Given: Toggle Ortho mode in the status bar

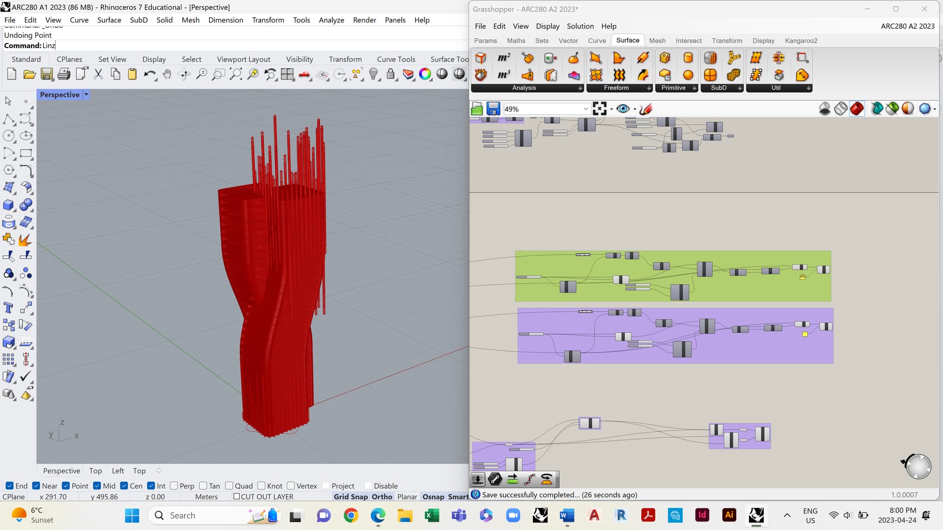Looking at the screenshot, I should point(382,497).
